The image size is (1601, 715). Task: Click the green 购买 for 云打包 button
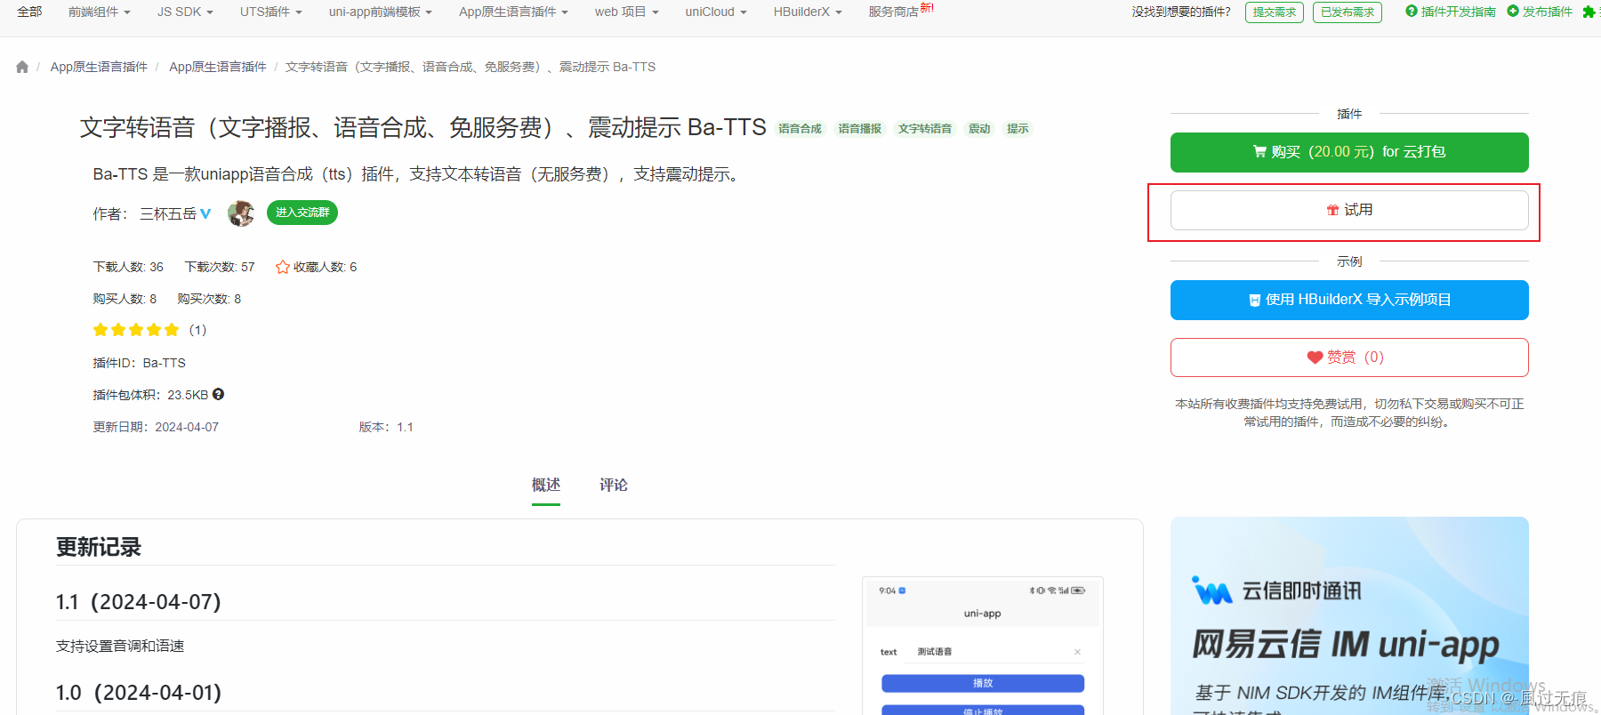[1349, 152]
